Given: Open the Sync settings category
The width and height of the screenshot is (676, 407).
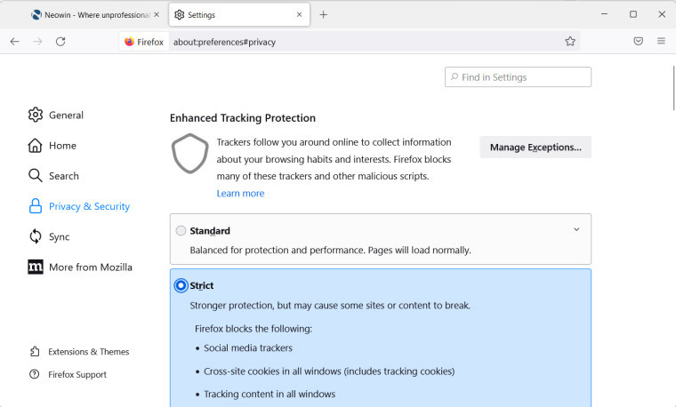Looking at the screenshot, I should click(59, 236).
